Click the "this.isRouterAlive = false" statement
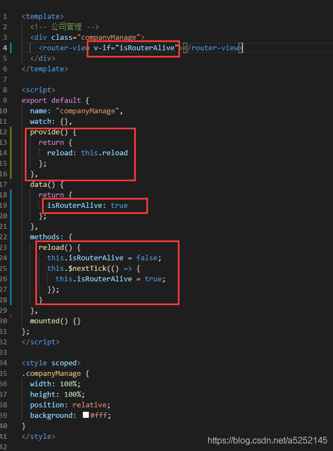Image resolution: width=333 pixels, height=451 pixels. (x=104, y=258)
